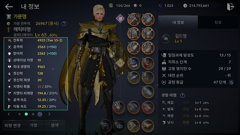Click the 외형 변경 button

pos(13,125)
